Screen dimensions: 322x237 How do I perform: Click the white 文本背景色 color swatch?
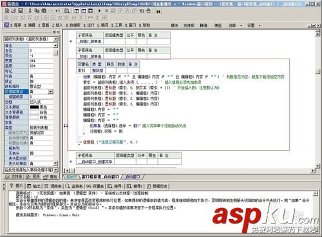tap(34, 112)
